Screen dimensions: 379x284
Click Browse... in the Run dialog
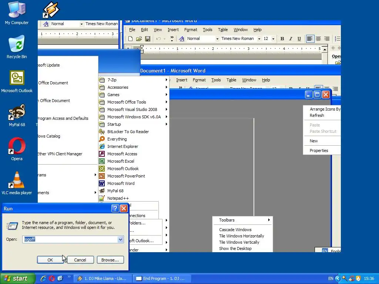pyautogui.click(x=110, y=260)
